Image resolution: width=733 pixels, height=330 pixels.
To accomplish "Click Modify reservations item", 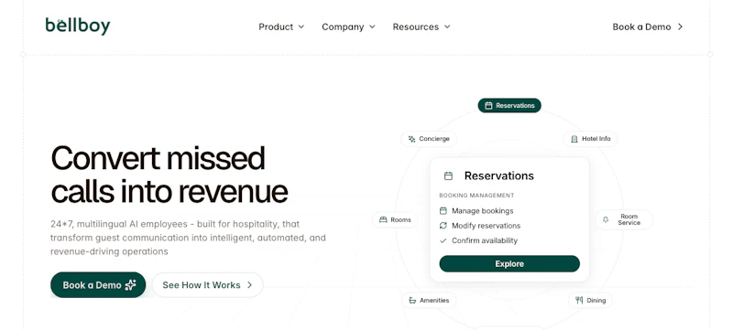I will (487, 226).
